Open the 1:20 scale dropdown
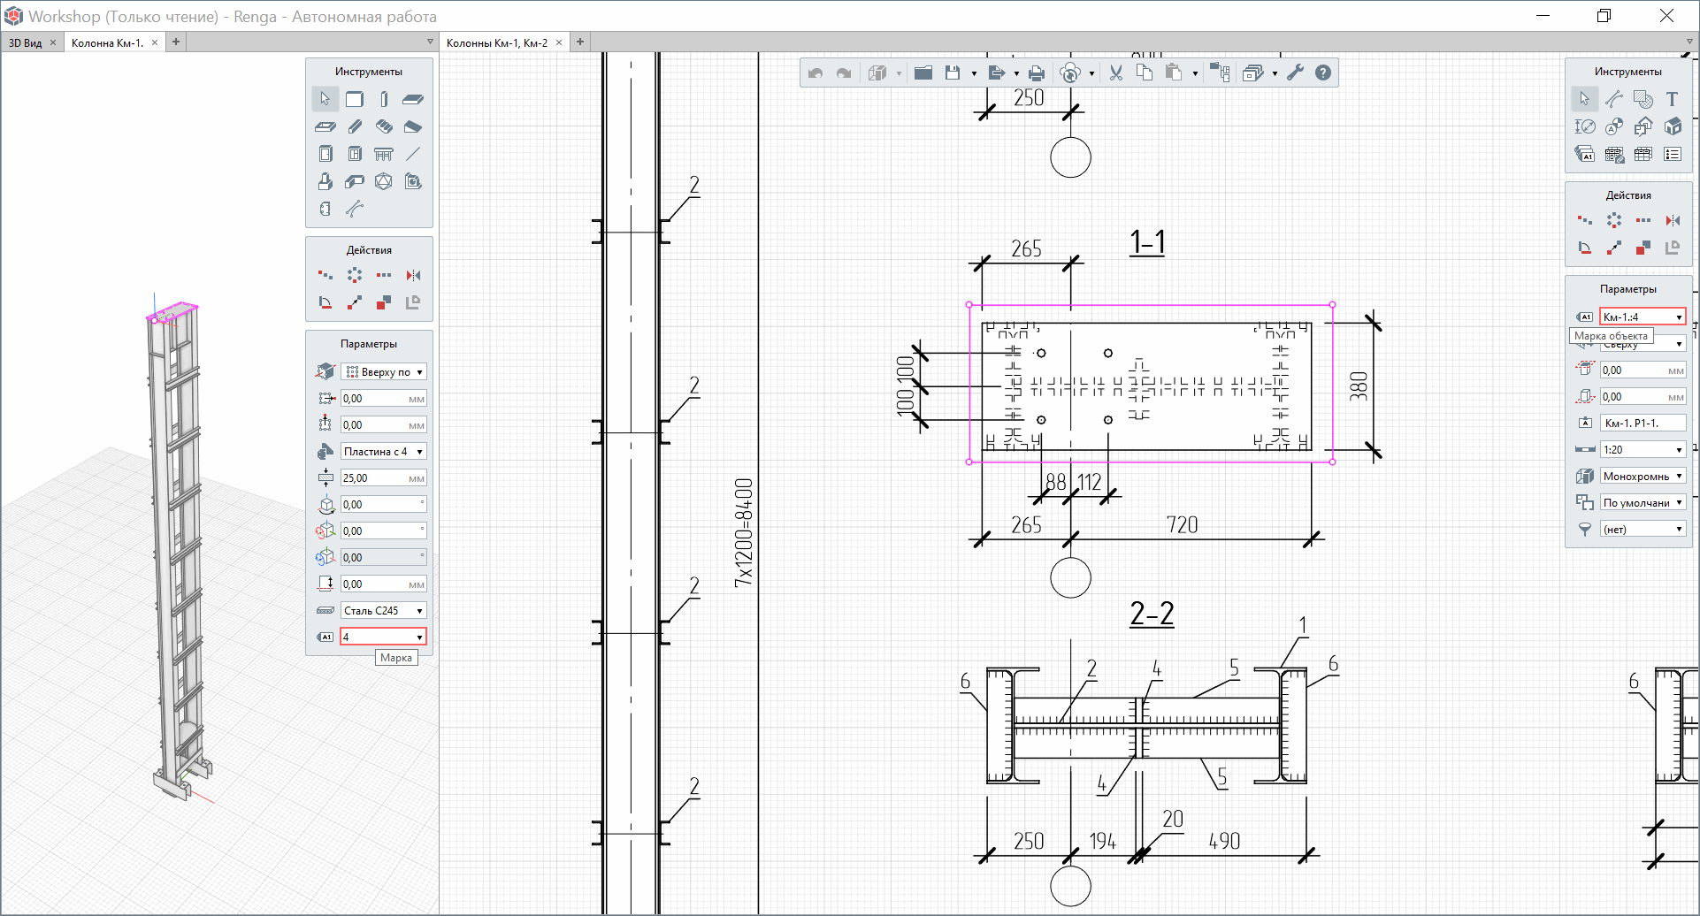Image resolution: width=1700 pixels, height=916 pixels. (1643, 450)
